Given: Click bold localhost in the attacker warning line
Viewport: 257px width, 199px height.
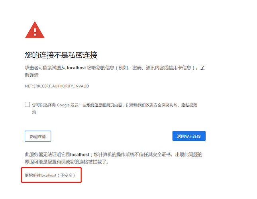Looking at the screenshot, I should coord(77,68).
